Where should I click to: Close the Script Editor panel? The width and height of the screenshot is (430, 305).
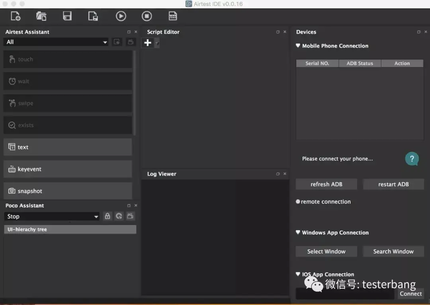coord(285,32)
